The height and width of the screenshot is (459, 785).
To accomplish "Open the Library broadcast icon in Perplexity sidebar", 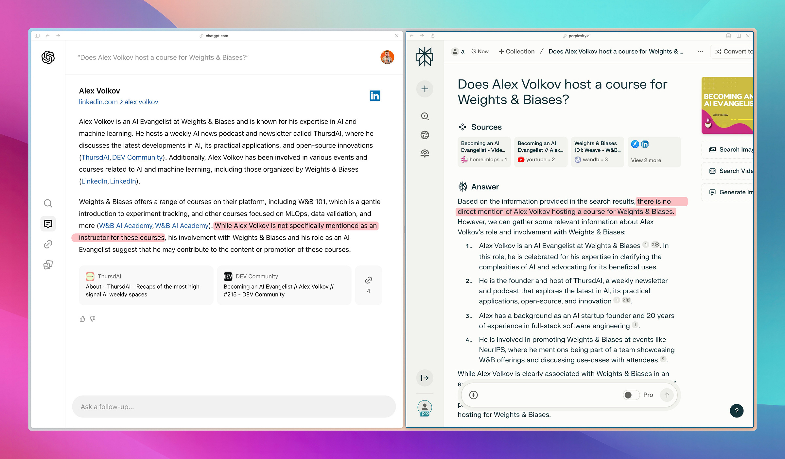I will coord(425,153).
